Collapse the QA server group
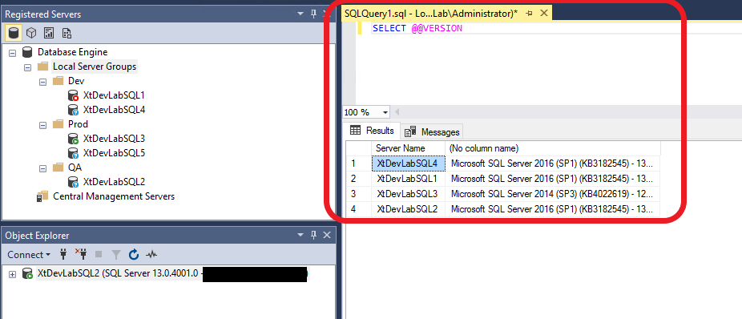The width and height of the screenshot is (742, 319). (42, 168)
